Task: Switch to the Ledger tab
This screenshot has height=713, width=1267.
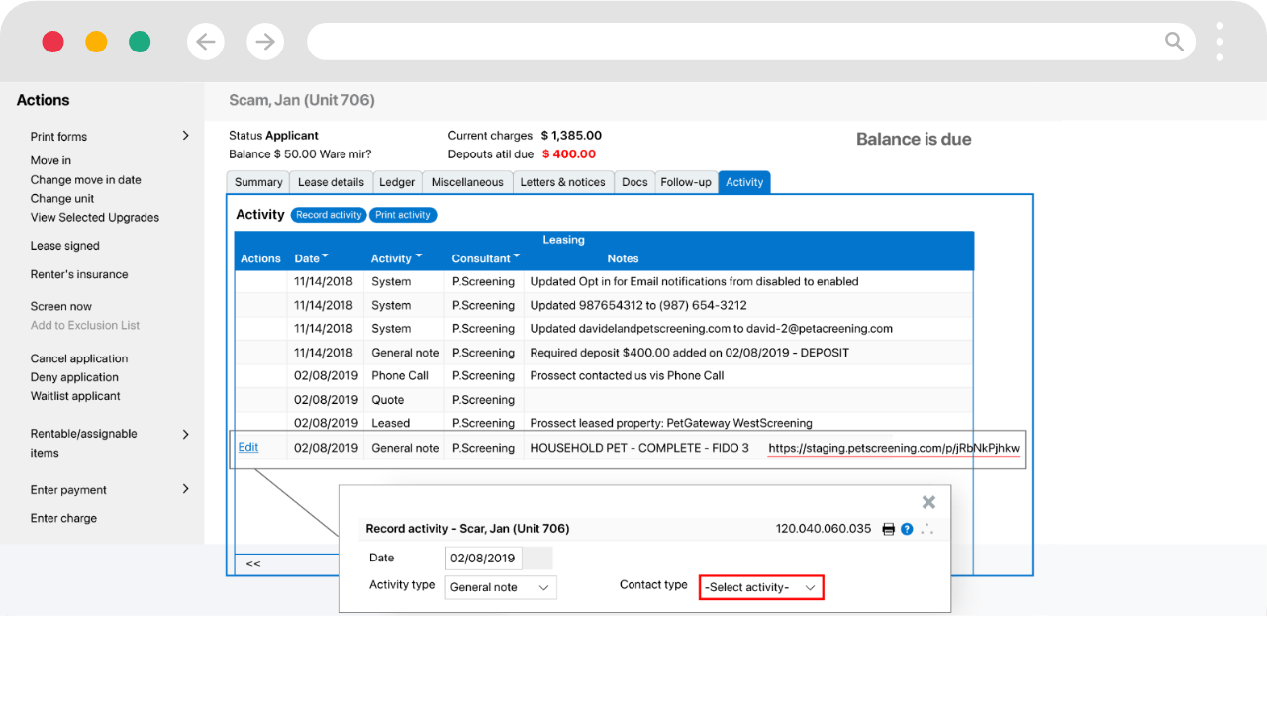Action: click(397, 182)
